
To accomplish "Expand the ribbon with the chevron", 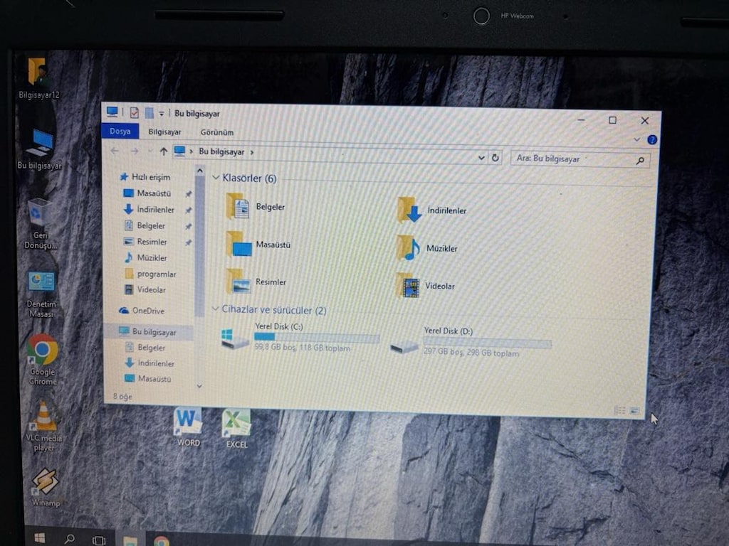I will [636, 139].
